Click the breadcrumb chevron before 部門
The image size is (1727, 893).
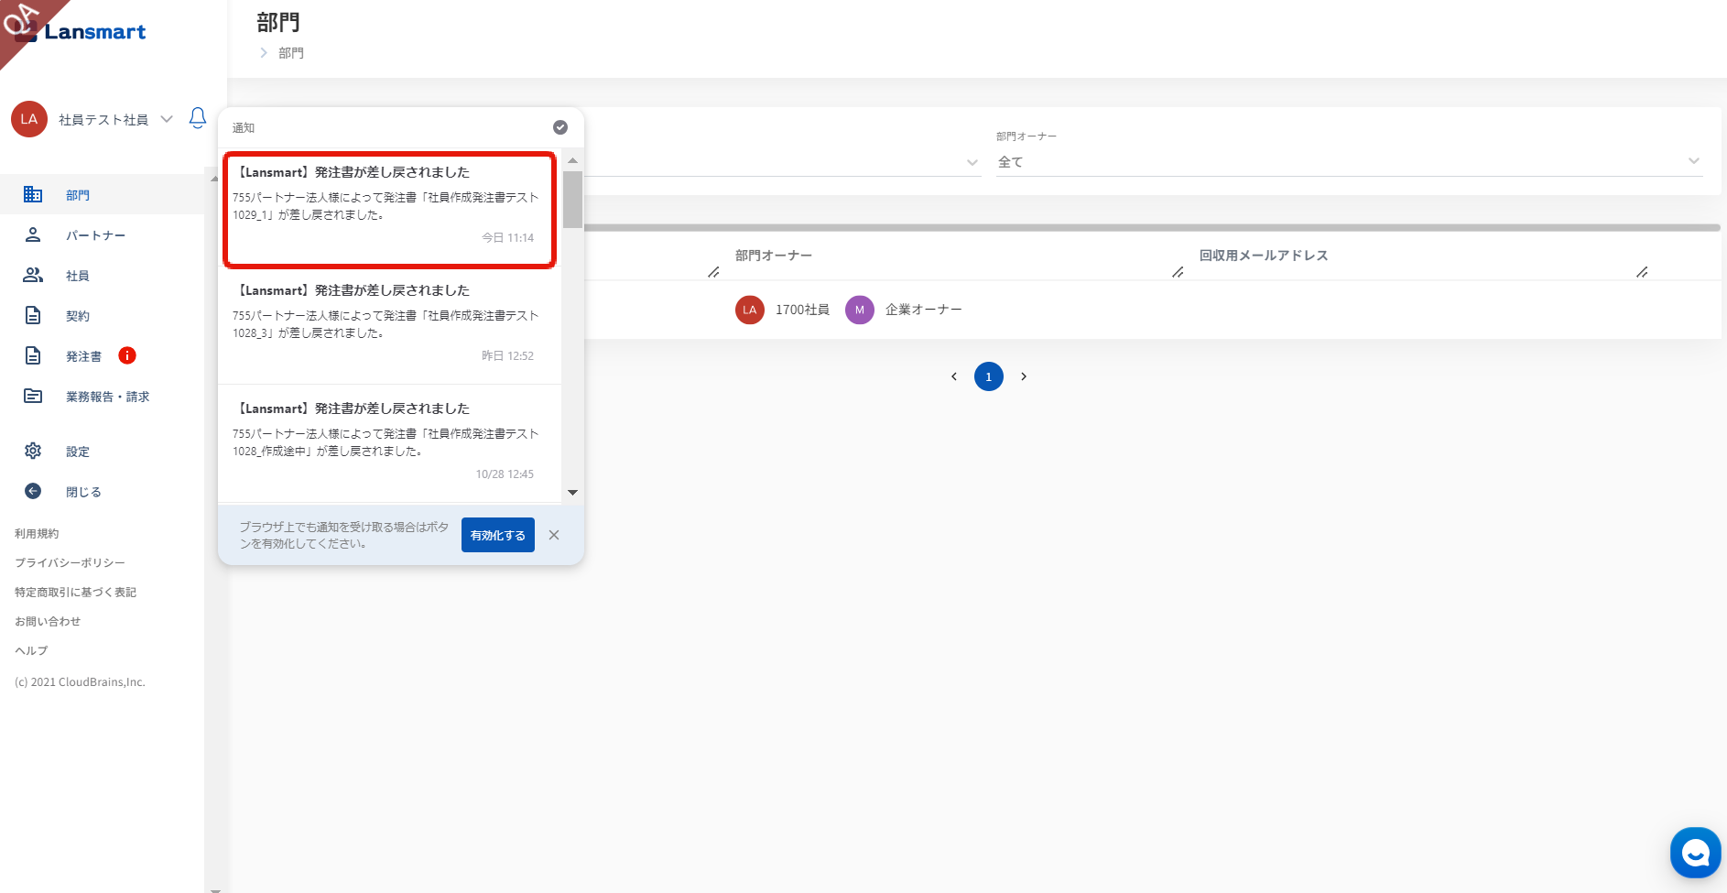(264, 53)
